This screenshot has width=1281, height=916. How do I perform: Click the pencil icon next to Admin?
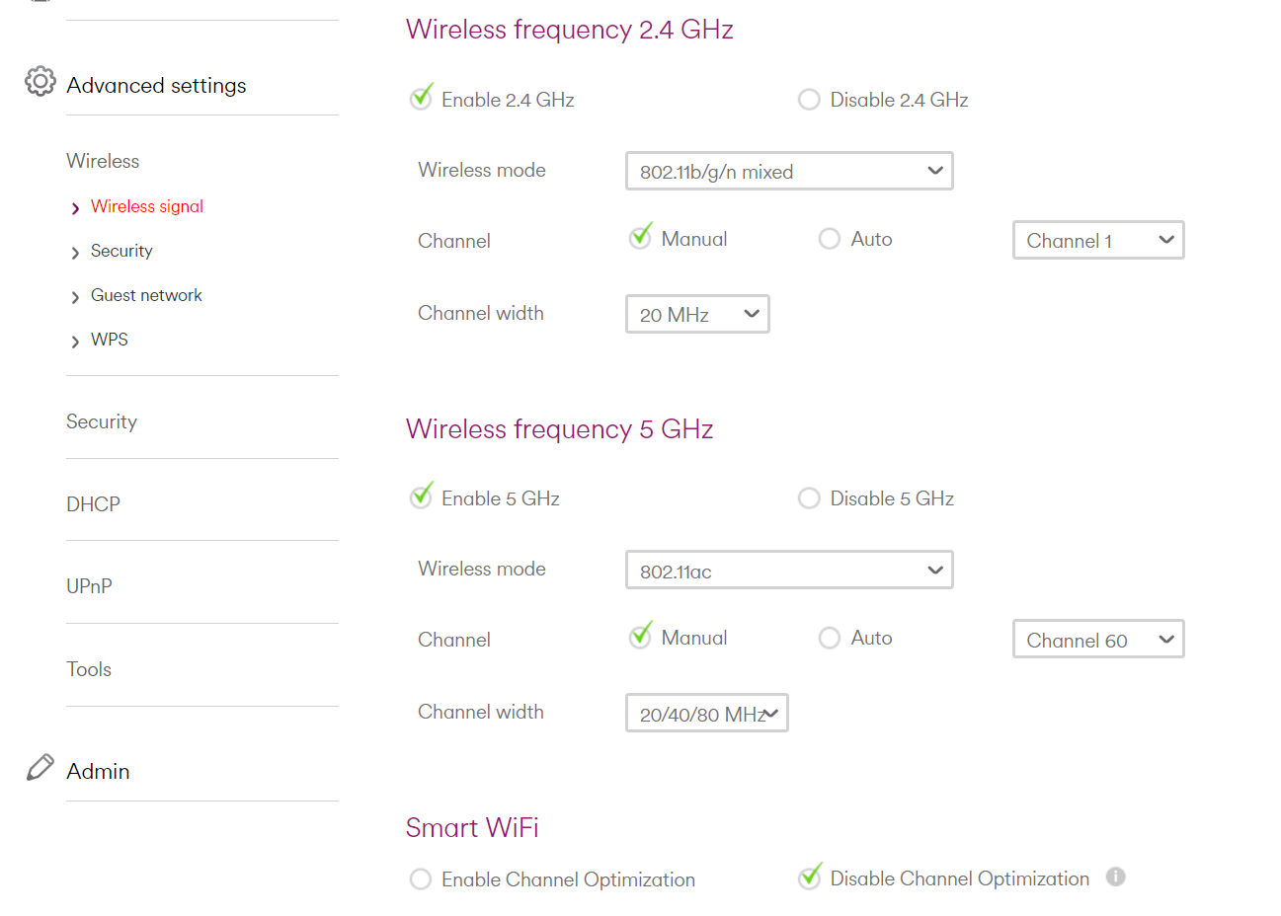tap(40, 765)
